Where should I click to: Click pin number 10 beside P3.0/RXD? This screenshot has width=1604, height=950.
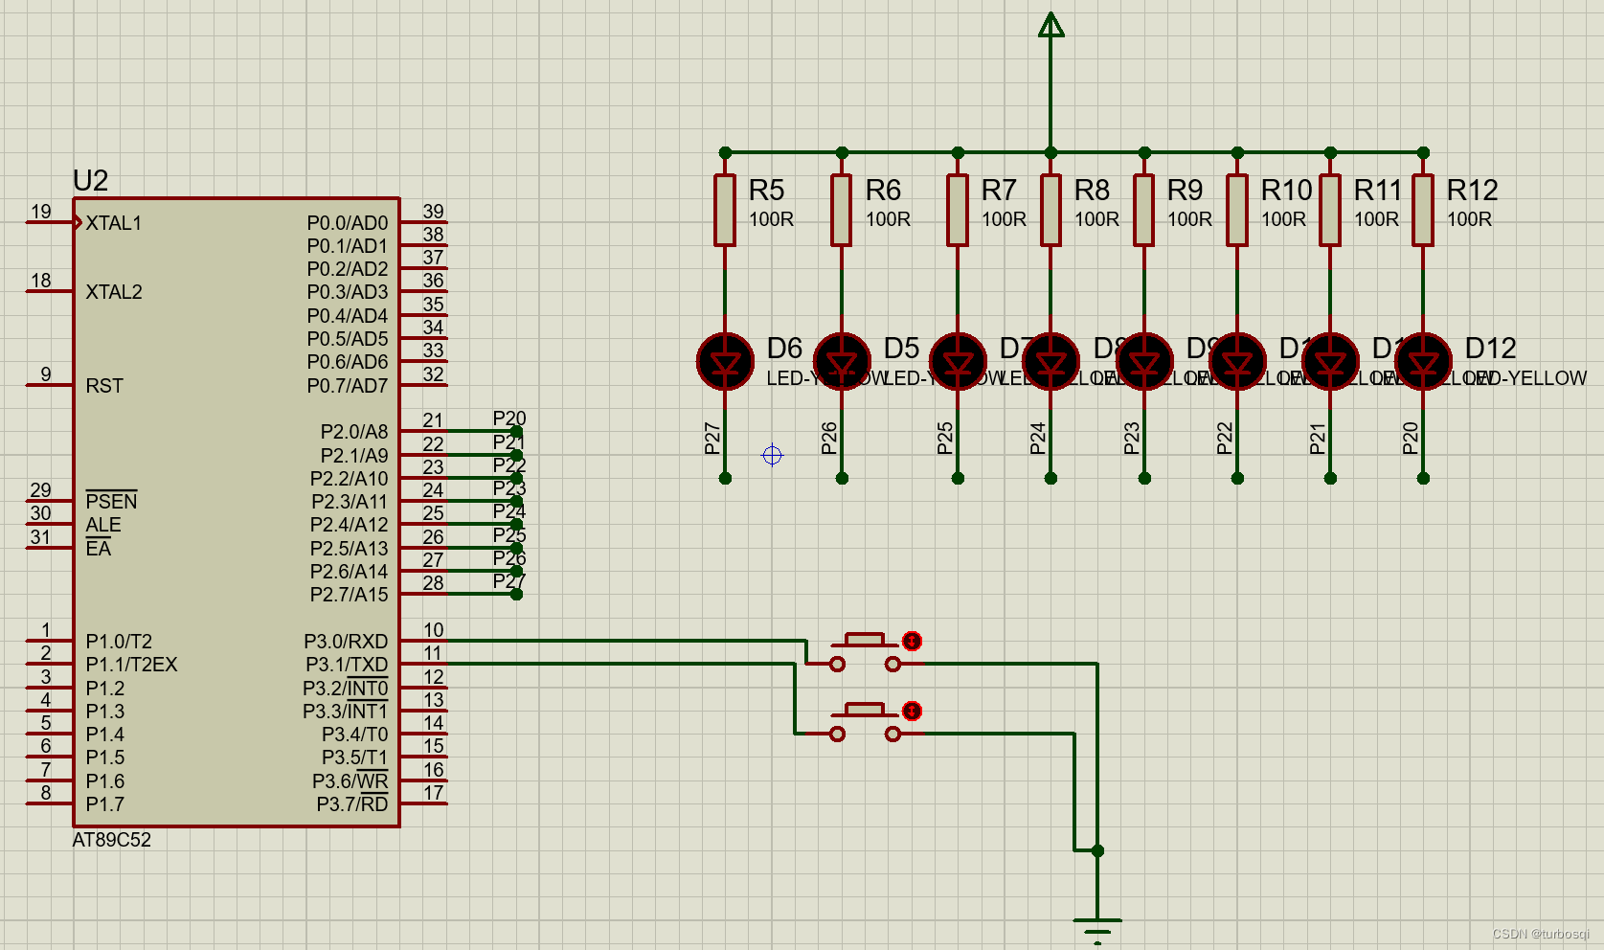click(433, 630)
